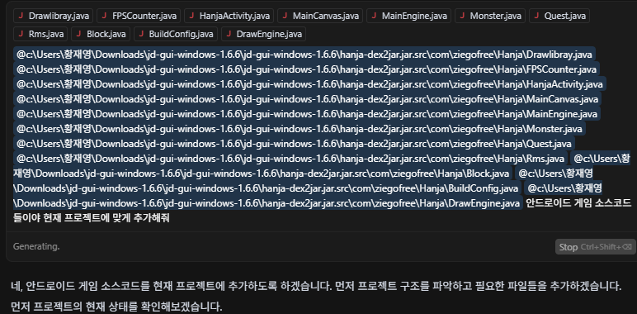Click the Java icon on MainCanvas.java chip
637x314 pixels.
point(285,16)
